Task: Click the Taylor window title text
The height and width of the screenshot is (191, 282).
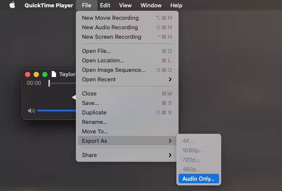Action: point(67,74)
